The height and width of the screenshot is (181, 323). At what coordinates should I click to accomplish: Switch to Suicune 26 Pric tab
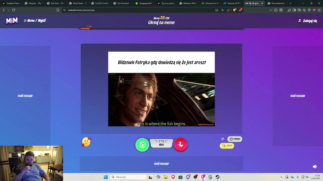click(233, 3)
